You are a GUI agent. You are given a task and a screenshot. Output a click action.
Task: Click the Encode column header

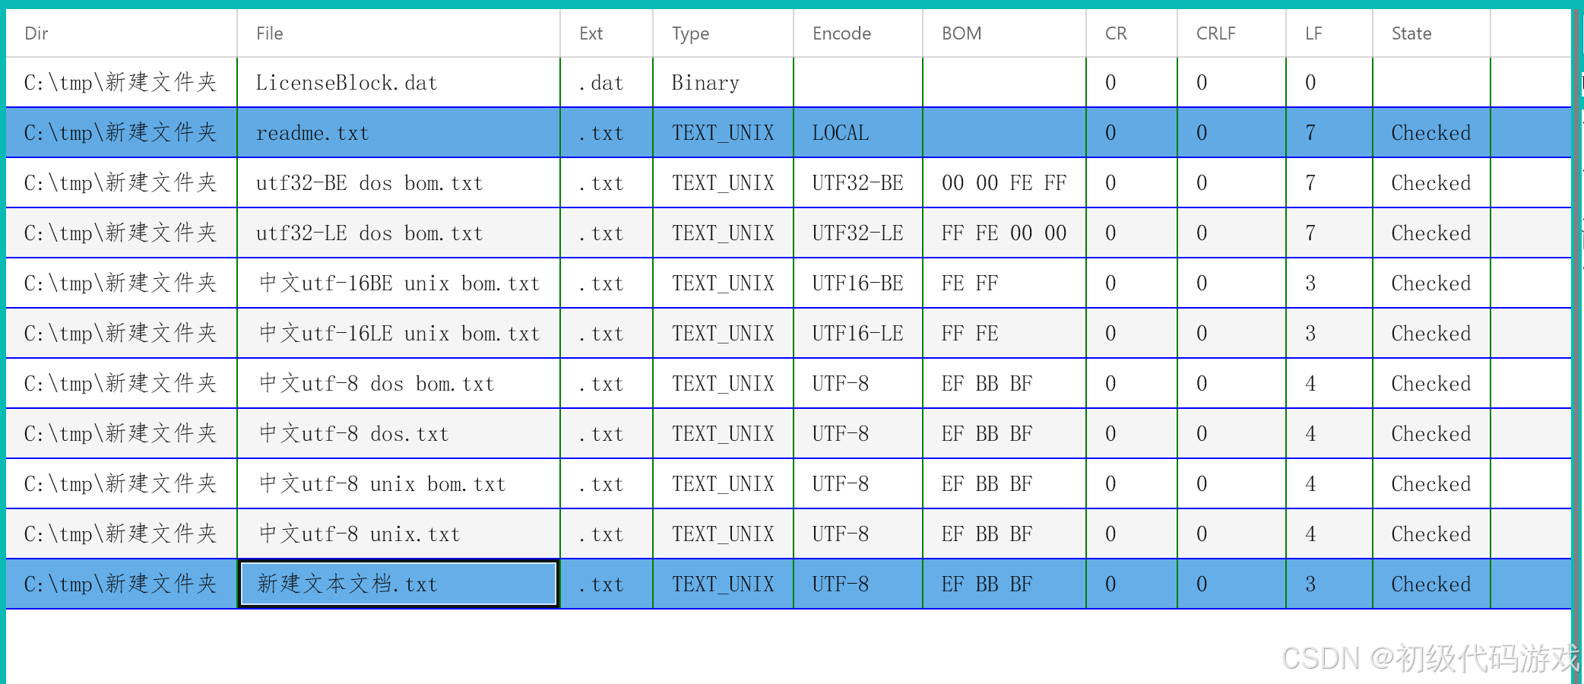[841, 33]
